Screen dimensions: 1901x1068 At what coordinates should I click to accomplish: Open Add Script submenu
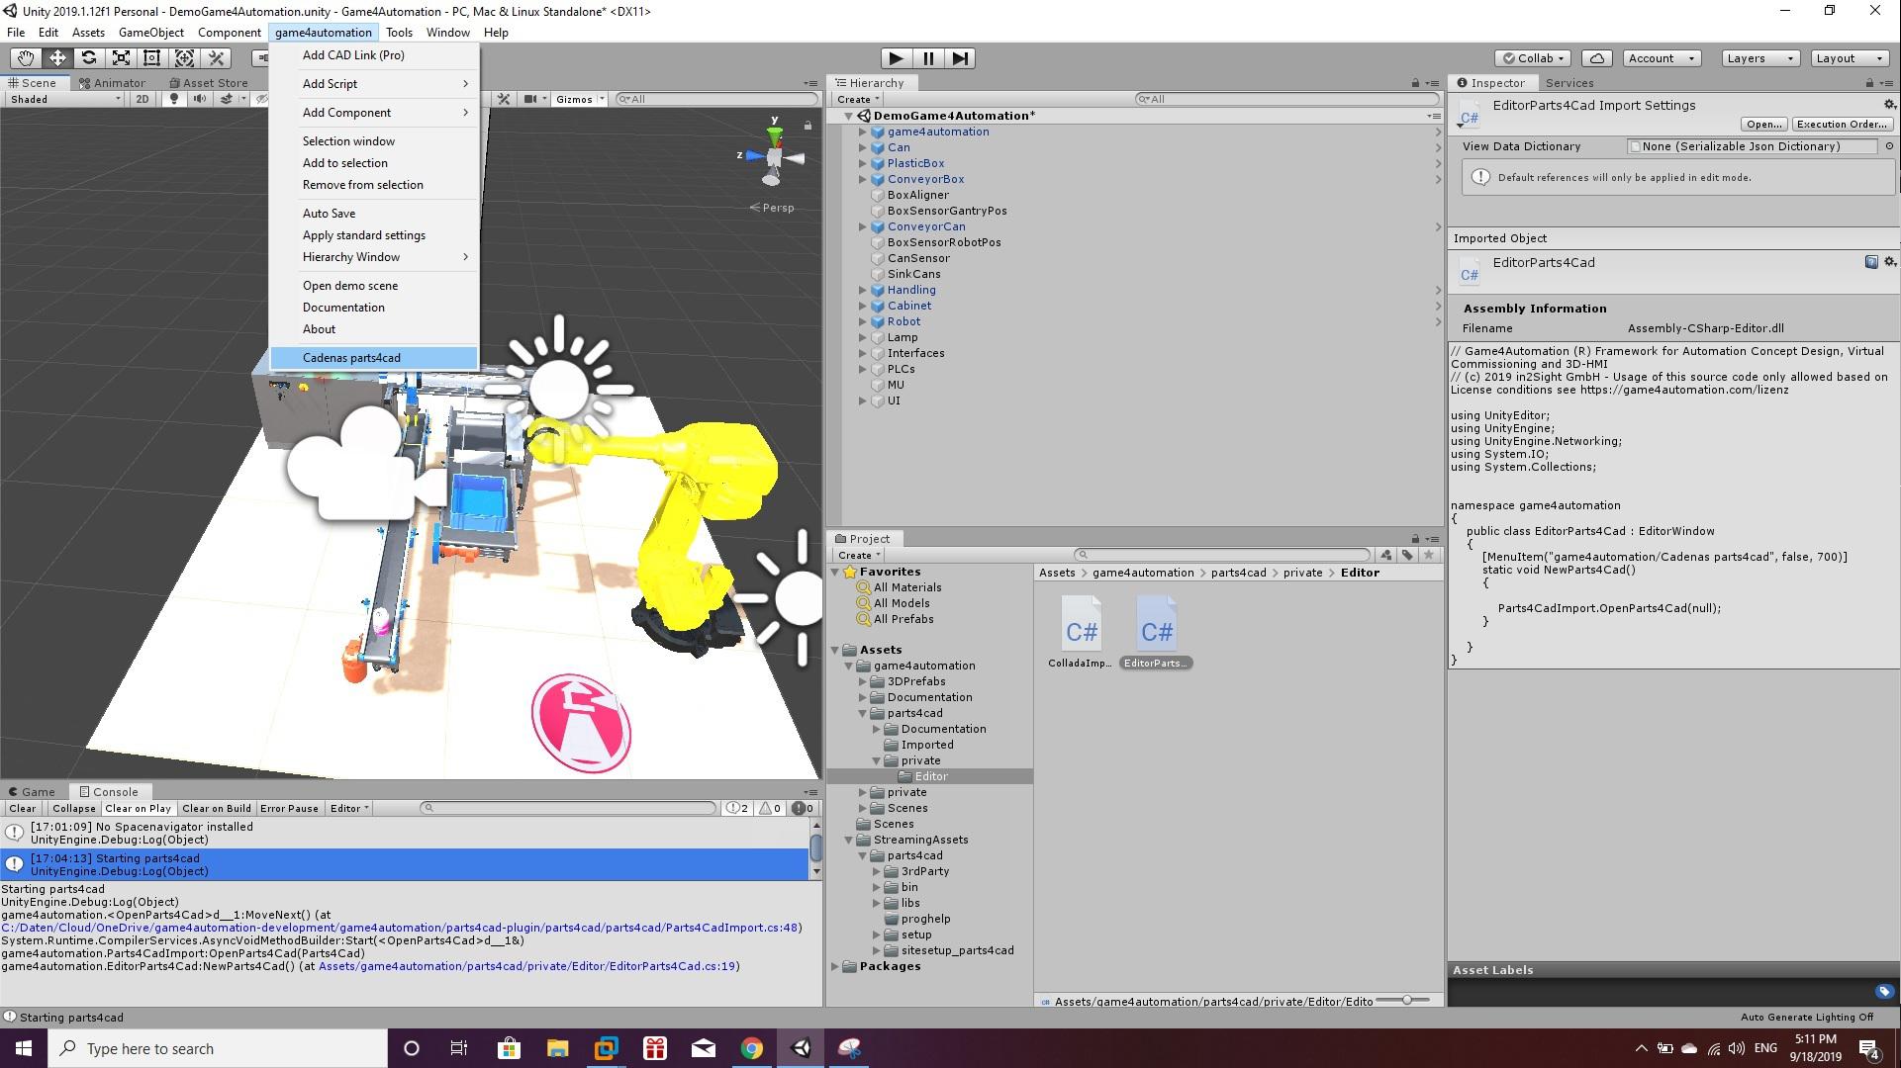click(x=374, y=84)
